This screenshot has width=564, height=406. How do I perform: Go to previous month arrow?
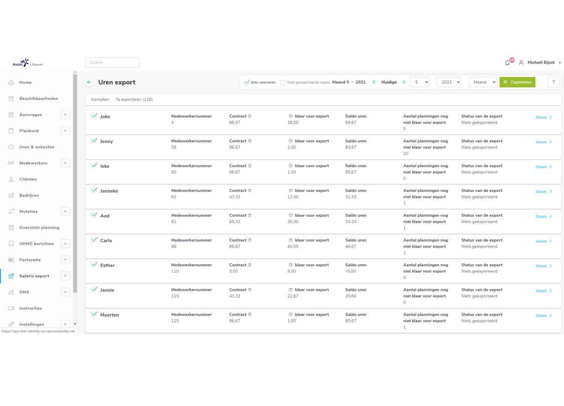coord(374,82)
